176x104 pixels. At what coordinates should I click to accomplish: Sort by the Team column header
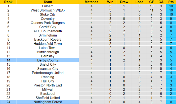pos(48,2)
